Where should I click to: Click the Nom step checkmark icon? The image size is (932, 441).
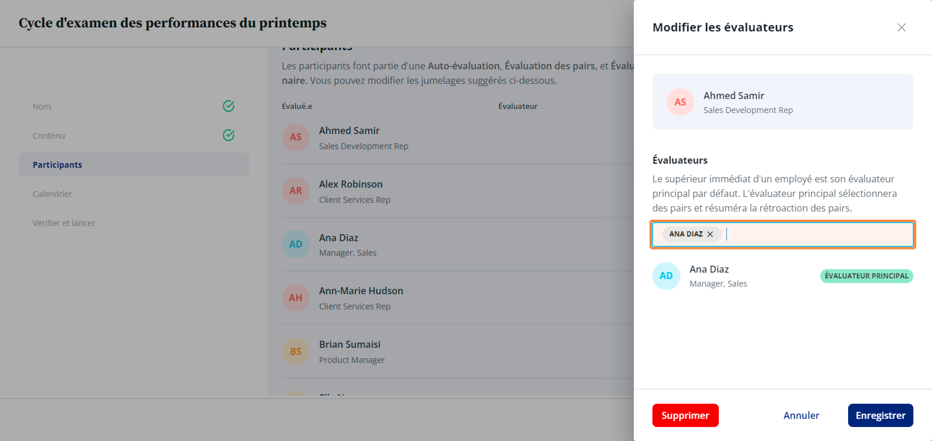pos(228,106)
